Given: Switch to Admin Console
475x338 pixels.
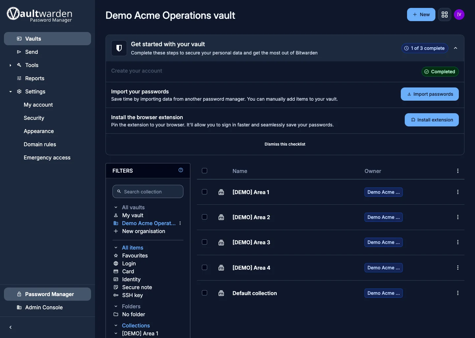Looking at the screenshot, I should coord(47,307).
